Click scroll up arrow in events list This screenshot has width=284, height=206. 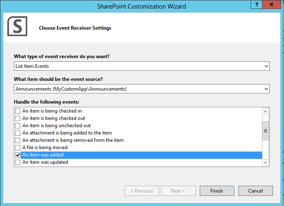pos(265,111)
